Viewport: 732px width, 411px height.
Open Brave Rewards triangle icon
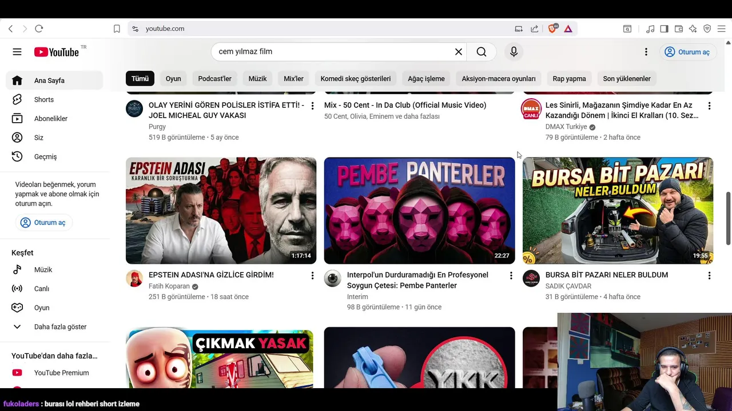click(x=568, y=29)
